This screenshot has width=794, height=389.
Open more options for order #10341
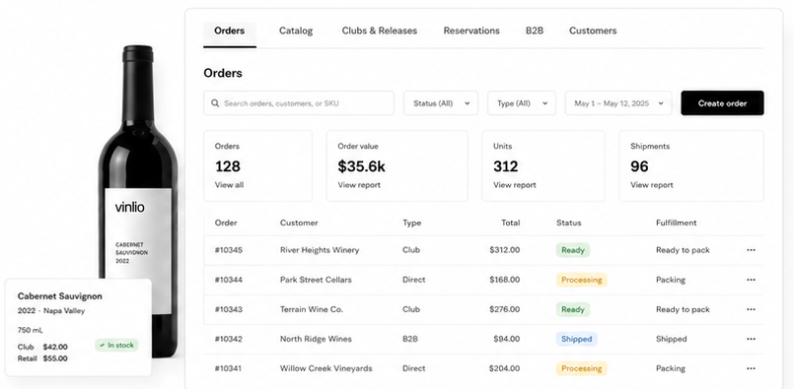pos(751,368)
